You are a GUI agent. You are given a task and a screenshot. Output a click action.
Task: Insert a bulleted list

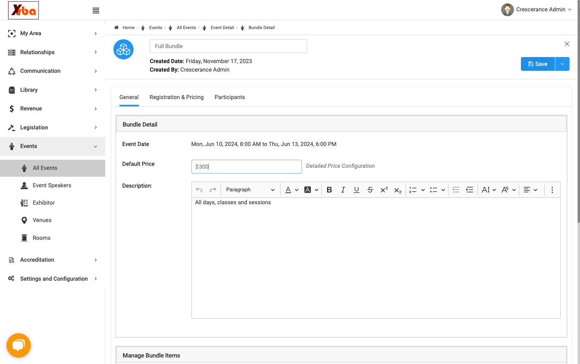pyautogui.click(x=433, y=190)
